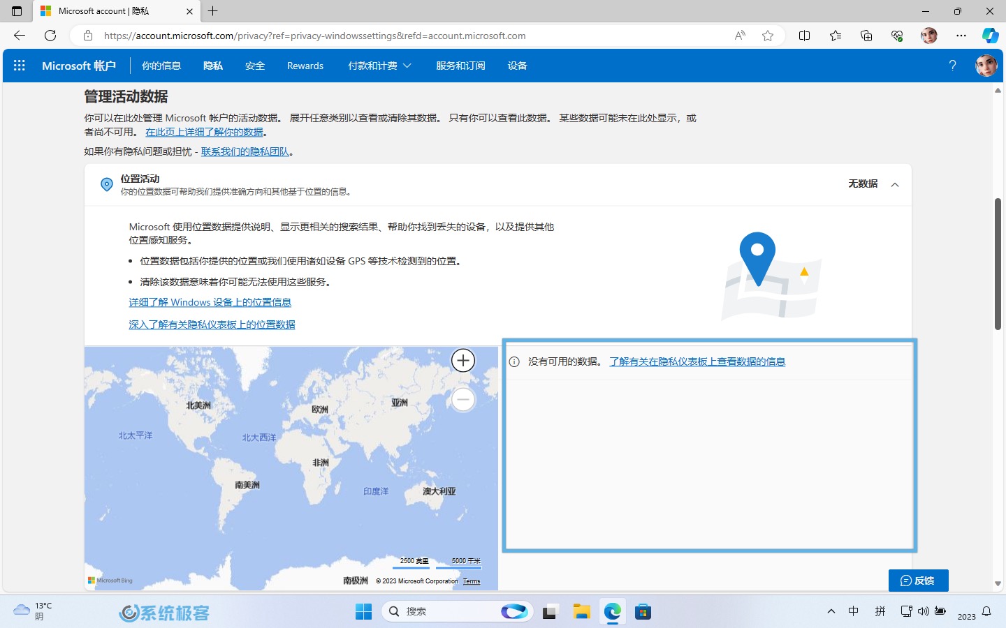Image resolution: width=1006 pixels, height=628 pixels.
Task: Click the 反馈 feedback button
Action: coord(919,581)
